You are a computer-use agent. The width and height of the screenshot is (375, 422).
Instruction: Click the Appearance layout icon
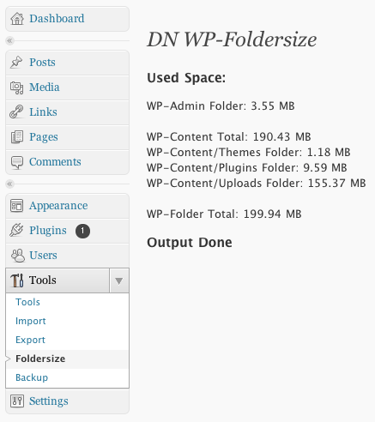point(17,206)
